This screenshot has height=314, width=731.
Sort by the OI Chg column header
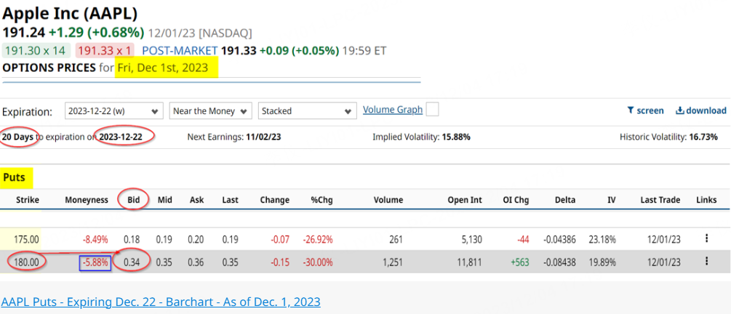coord(516,200)
